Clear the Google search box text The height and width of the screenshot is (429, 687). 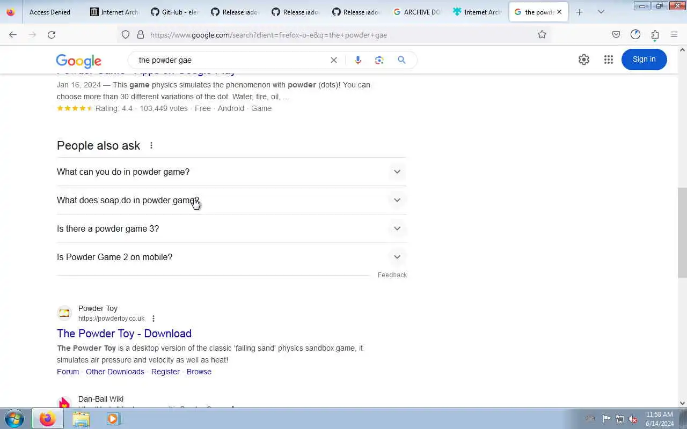click(334, 60)
